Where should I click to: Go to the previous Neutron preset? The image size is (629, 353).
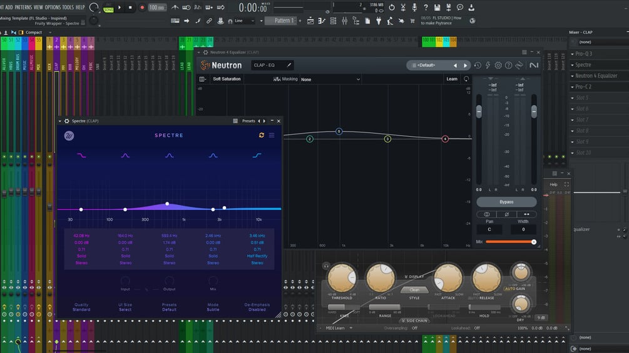click(x=455, y=65)
